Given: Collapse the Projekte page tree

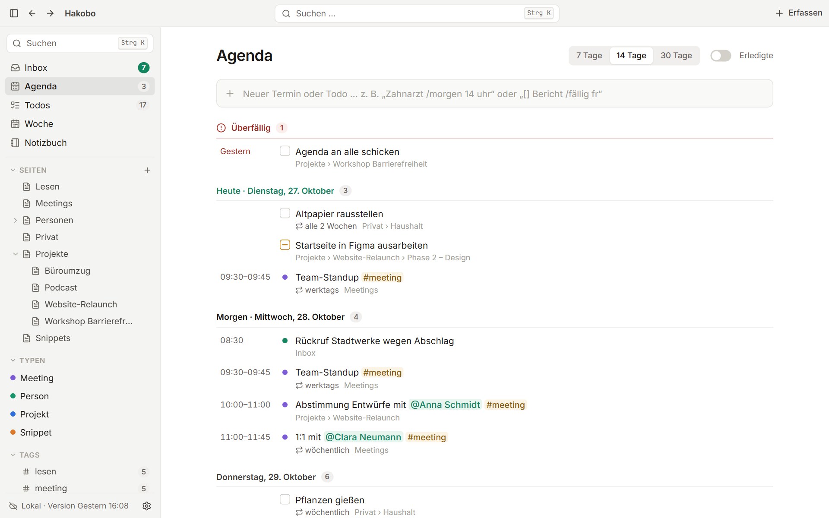Looking at the screenshot, I should click(x=15, y=254).
